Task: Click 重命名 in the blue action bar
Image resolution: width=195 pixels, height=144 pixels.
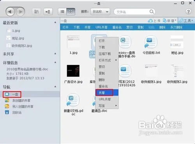Action: [117, 27]
